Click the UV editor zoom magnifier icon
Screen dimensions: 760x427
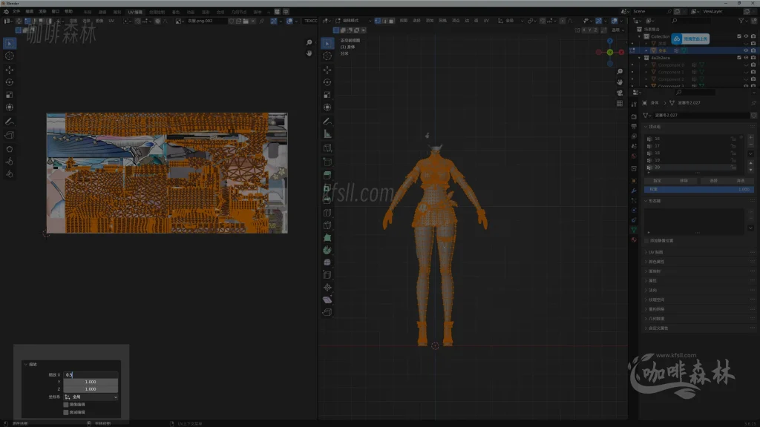pos(309,42)
